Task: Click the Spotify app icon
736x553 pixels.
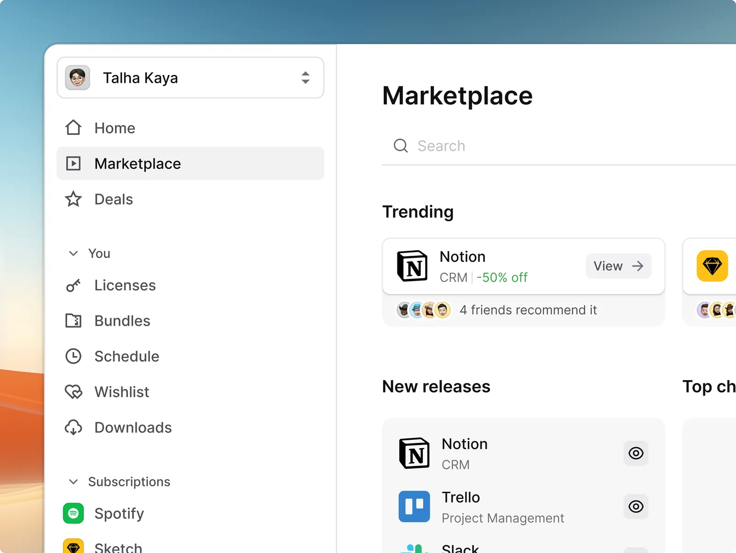Action: (73, 513)
